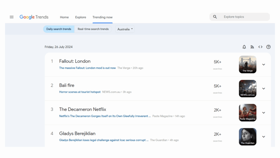Open the help question mark icon
Viewport: 280px width, 158px height.
point(269,47)
